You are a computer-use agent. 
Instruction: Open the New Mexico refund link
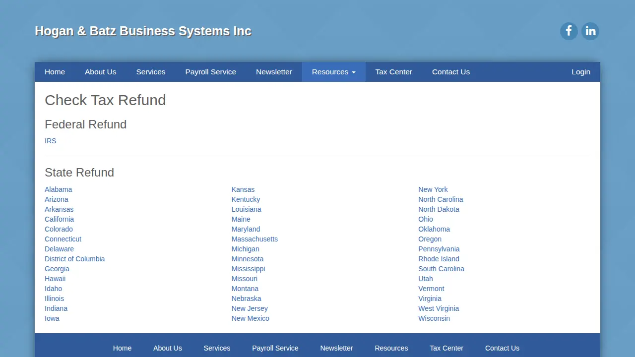(251, 318)
